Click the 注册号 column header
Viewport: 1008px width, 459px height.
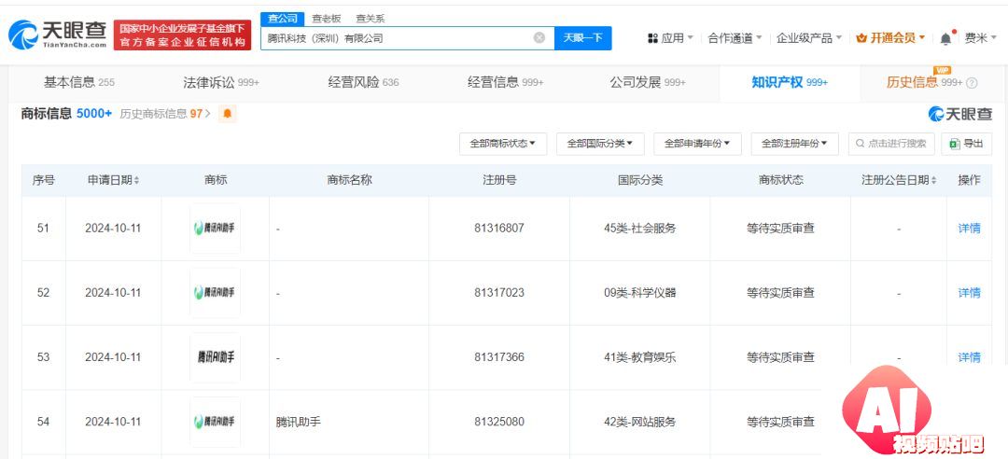pos(498,180)
